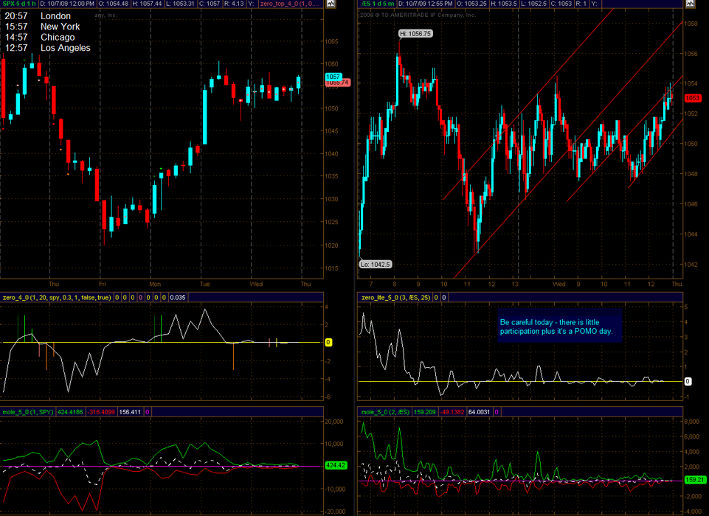Click the Hi: 1056.75 price bubble
This screenshot has width=709, height=516.
[x=415, y=33]
